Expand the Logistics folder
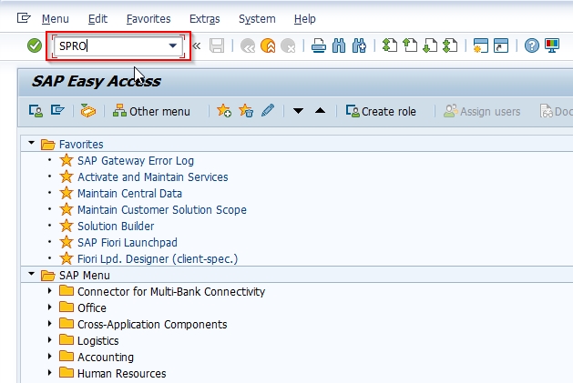The height and width of the screenshot is (383, 573). tap(50, 340)
